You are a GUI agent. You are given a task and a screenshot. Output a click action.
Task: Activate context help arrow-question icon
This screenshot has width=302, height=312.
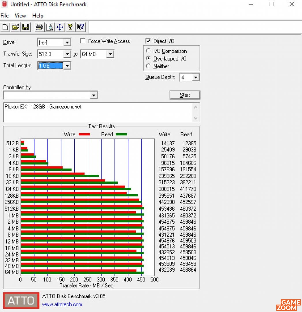tap(80, 27)
